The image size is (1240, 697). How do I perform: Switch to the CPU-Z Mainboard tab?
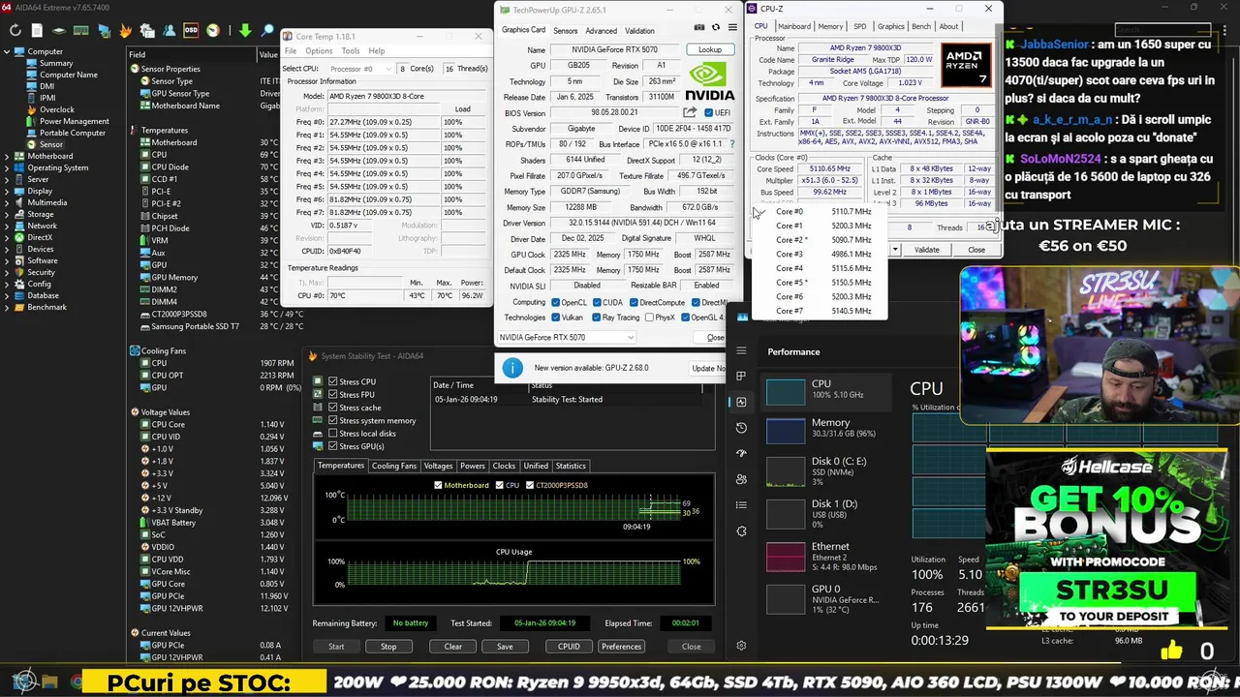click(794, 26)
